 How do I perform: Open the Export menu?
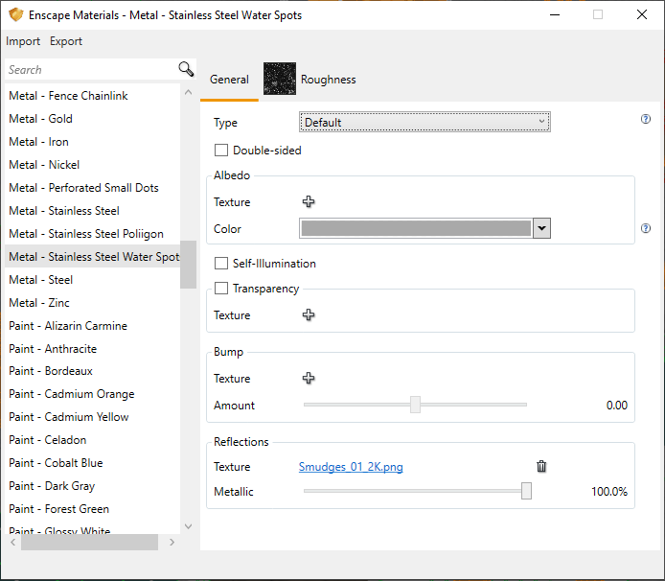(x=66, y=41)
